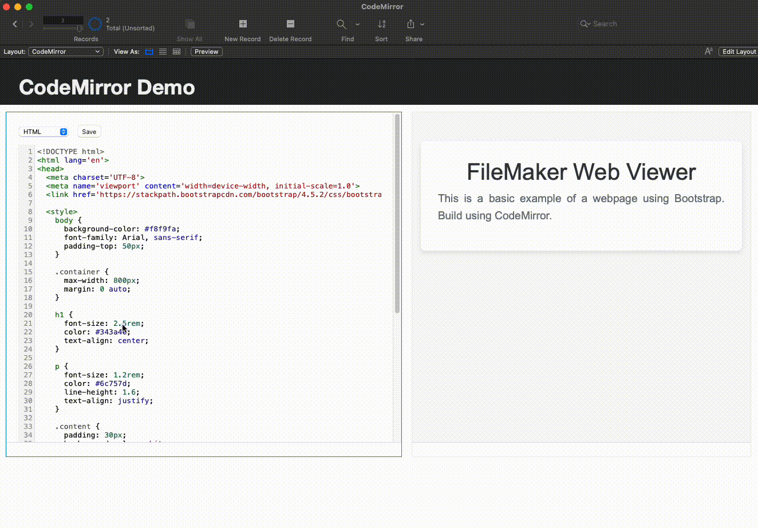Click the Preview button
Screen dimensions: 758x528
coord(206,52)
